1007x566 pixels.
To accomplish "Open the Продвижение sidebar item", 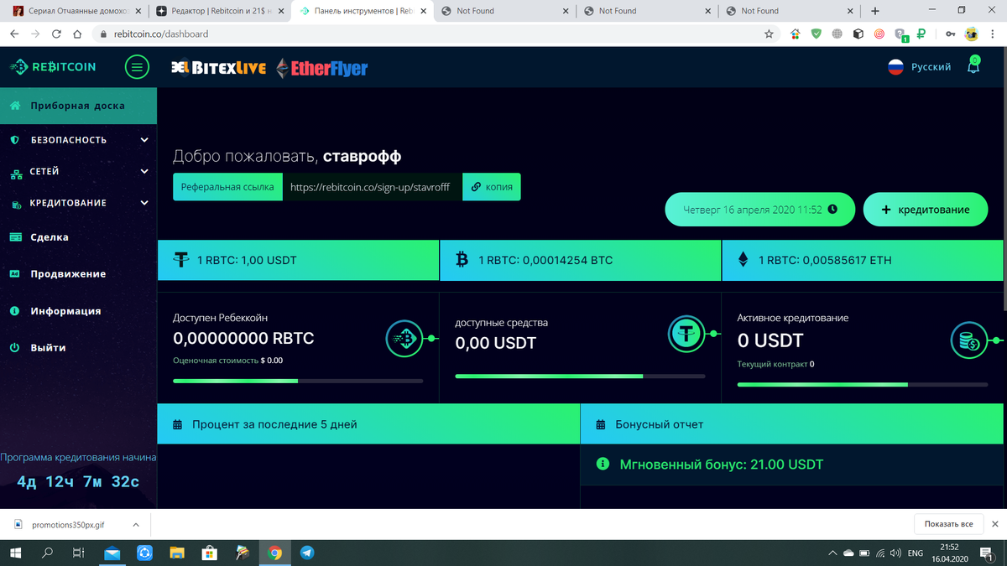I will [x=78, y=274].
